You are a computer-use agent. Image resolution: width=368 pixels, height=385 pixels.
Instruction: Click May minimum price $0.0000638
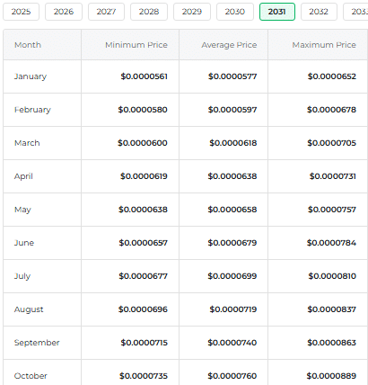coord(143,210)
